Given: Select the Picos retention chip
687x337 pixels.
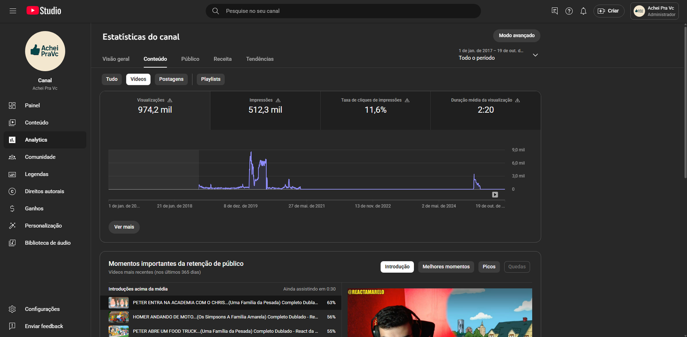Looking at the screenshot, I should [x=489, y=267].
